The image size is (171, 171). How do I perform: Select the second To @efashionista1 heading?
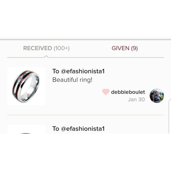tap(78, 129)
